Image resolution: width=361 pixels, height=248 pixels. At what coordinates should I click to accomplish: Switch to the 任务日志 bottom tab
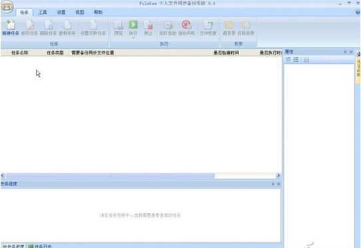40,246
